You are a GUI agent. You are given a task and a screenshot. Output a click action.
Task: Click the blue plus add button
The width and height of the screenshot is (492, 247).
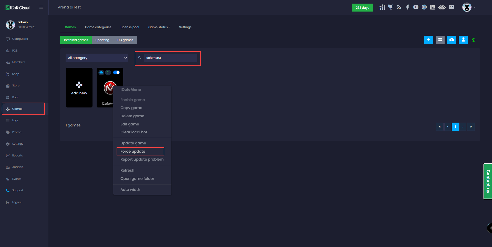pyautogui.click(x=428, y=40)
